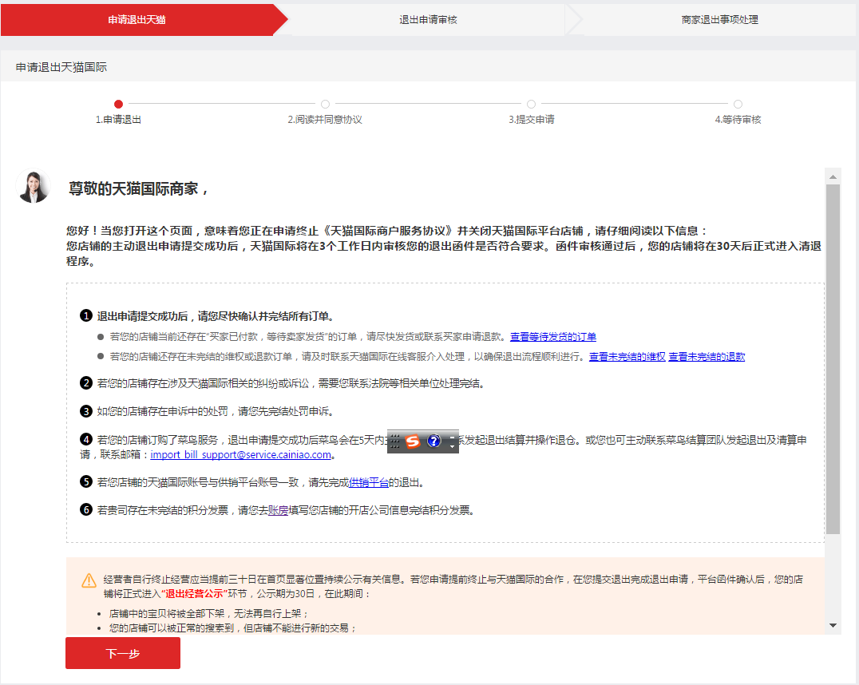Click the item 2 text about 纠纷或诉讼
Image resolution: width=859 pixels, height=685 pixels.
click(x=291, y=383)
